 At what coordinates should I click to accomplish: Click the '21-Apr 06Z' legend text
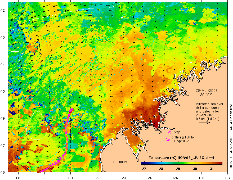pos(180,141)
